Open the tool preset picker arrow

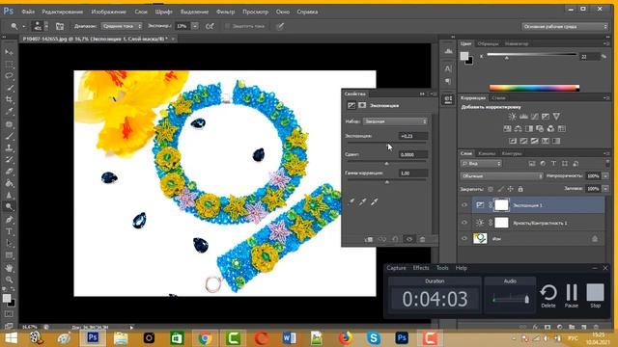23,26
